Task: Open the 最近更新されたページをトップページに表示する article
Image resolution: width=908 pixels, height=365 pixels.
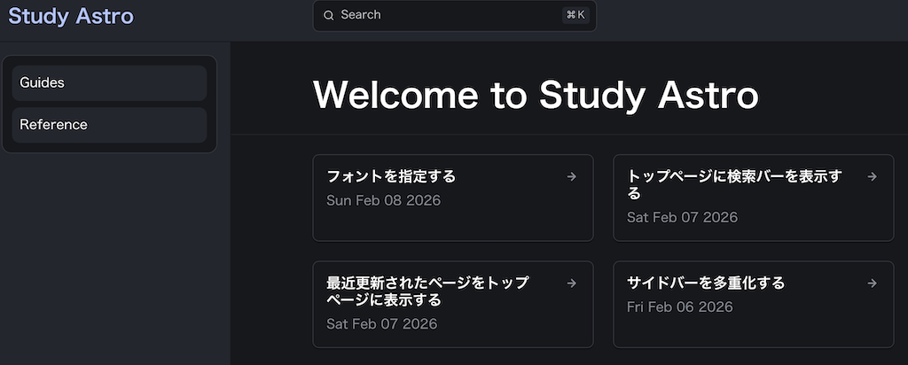Action: tap(427, 291)
